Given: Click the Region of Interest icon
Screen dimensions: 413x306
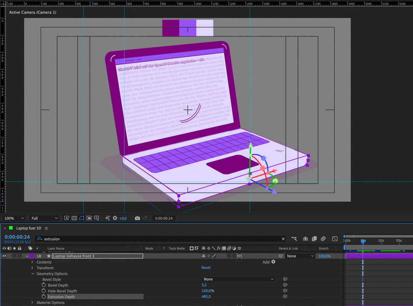Looking at the screenshot, I should (89, 218).
